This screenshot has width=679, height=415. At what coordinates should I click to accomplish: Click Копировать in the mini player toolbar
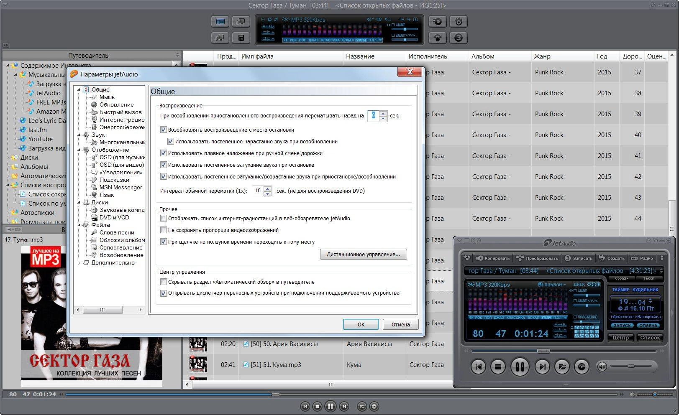coord(493,258)
